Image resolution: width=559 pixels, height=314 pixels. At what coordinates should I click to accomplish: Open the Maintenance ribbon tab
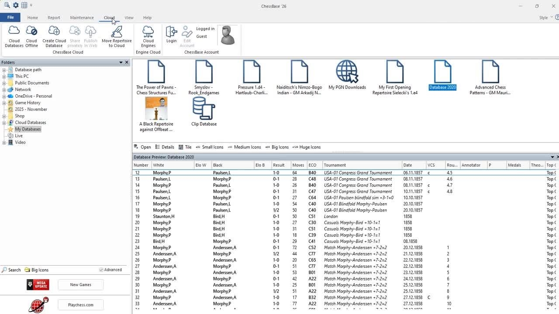82,18
